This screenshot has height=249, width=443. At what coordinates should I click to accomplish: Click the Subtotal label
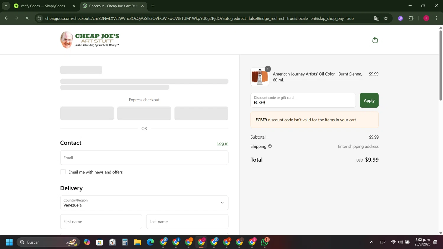point(258,137)
